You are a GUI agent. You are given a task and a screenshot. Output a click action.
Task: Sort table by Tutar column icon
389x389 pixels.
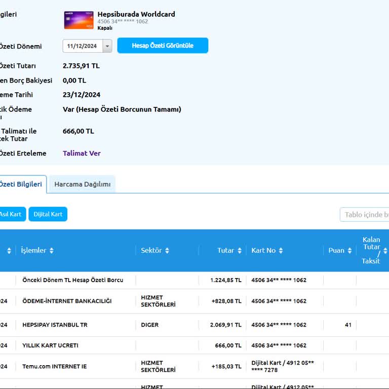240,251
